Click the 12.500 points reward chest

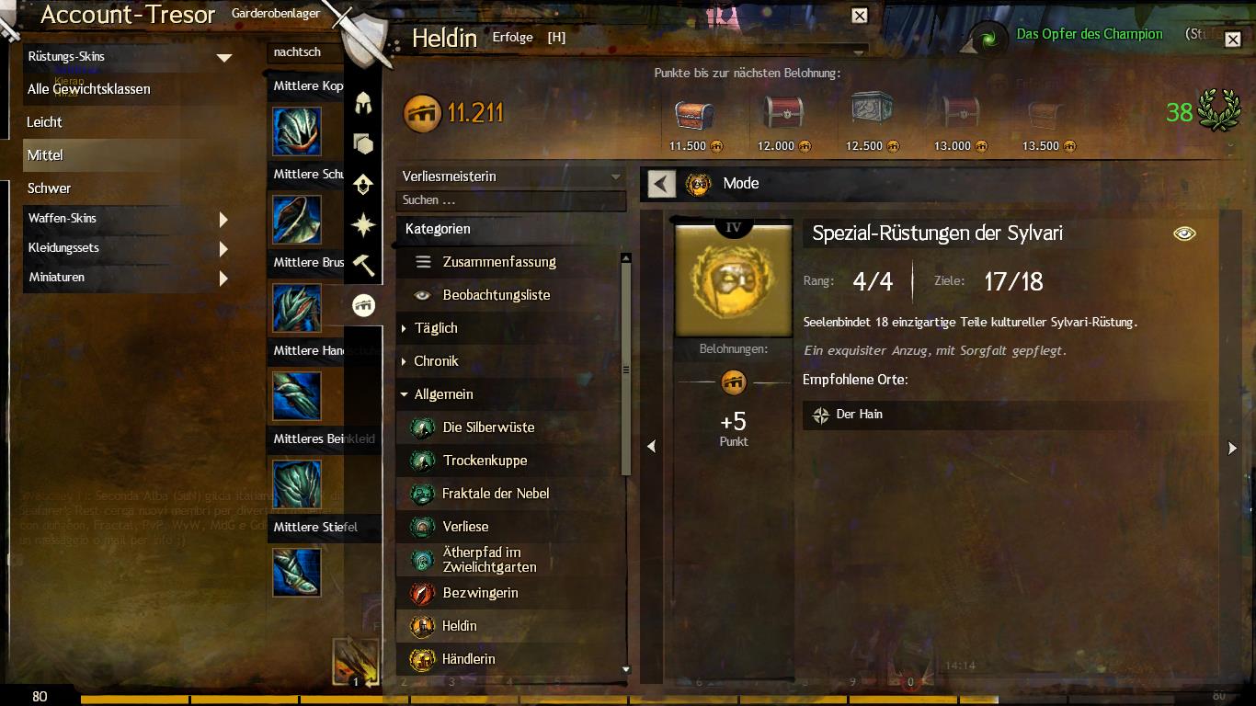tap(871, 113)
